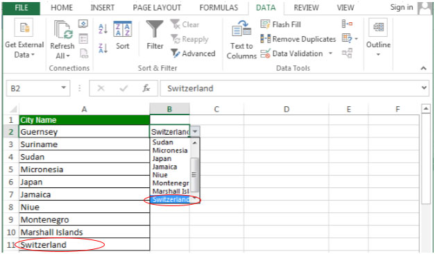Screen dimensions: 435x254
Task: Switch to the FORMULAS tab
Action: pos(219,8)
